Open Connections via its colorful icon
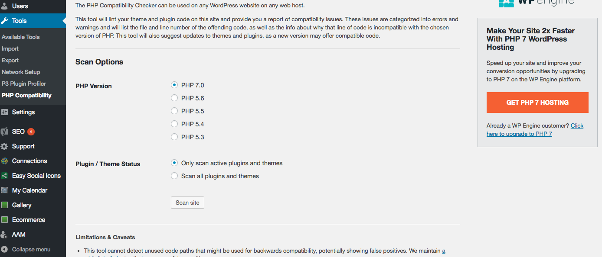Viewport: 602px width, 257px height. [x=4, y=161]
